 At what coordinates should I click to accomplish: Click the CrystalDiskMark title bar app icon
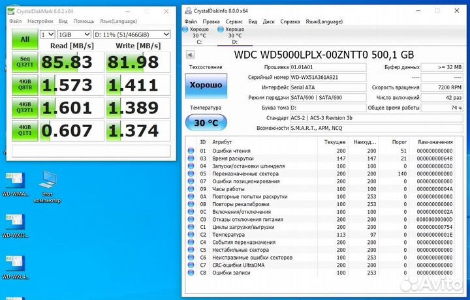tap(11, 11)
